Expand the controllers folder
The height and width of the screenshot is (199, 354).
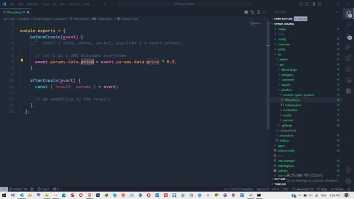pos(290,111)
